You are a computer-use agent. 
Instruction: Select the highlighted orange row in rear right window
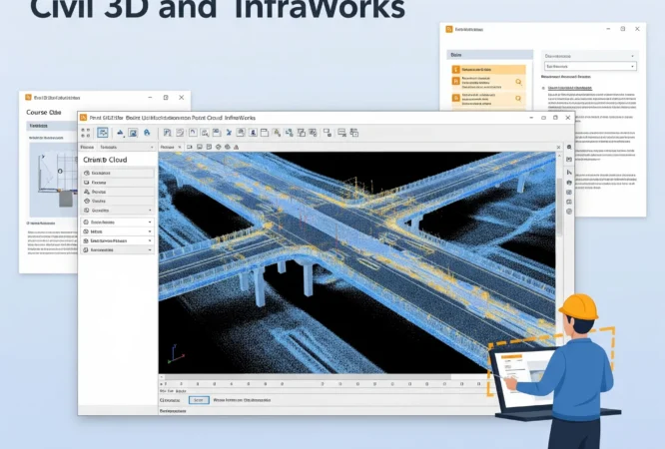(489, 69)
